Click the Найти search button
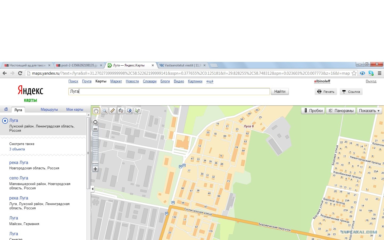The image size is (384, 240). (x=280, y=91)
